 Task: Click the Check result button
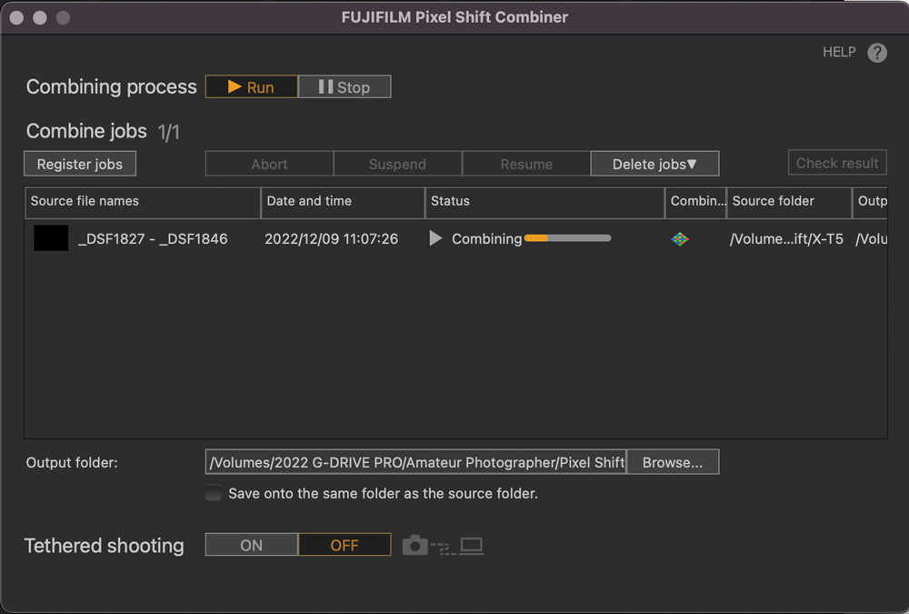click(837, 163)
